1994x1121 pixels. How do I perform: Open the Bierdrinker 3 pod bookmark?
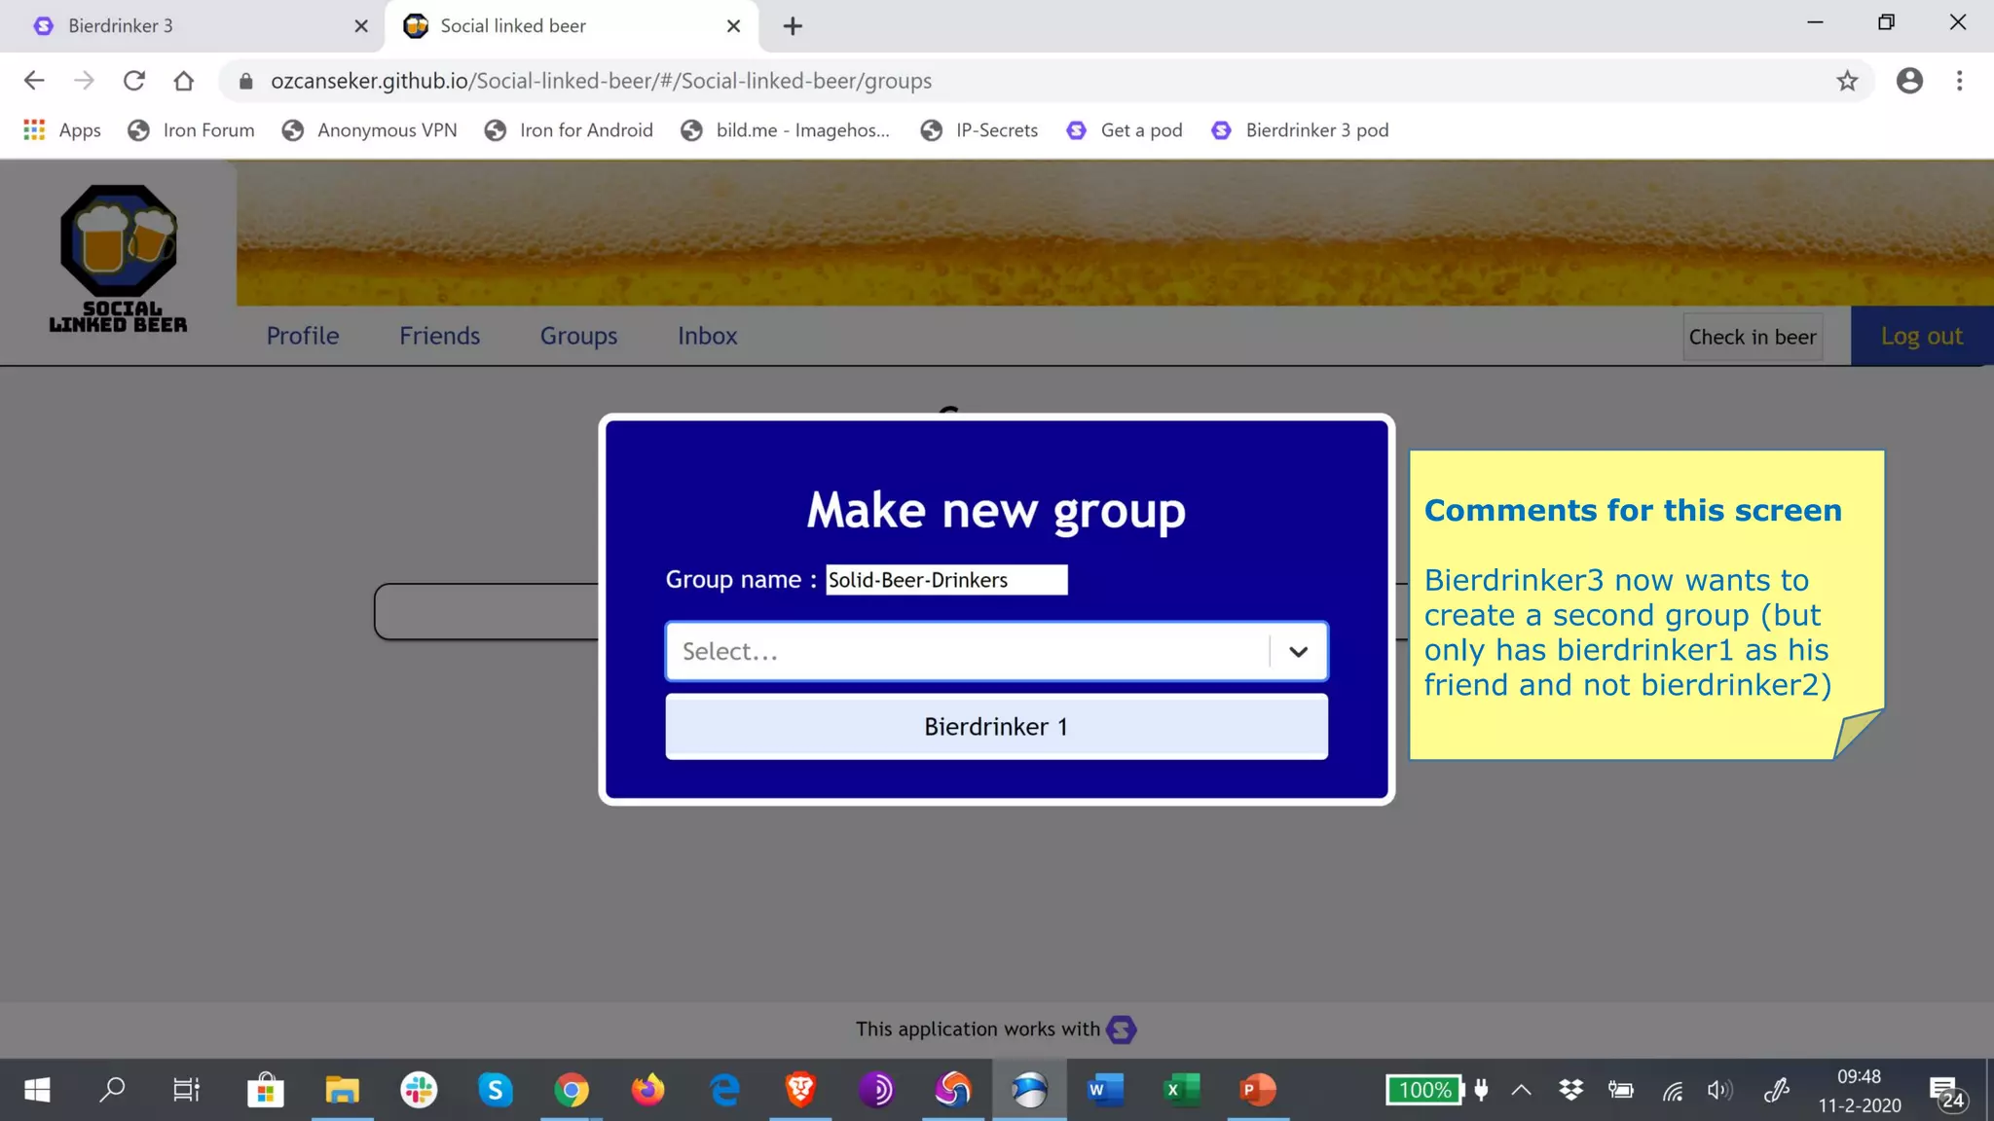pos(1300,130)
